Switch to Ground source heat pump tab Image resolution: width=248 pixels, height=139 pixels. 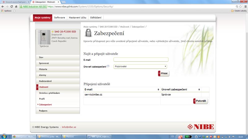15,2
